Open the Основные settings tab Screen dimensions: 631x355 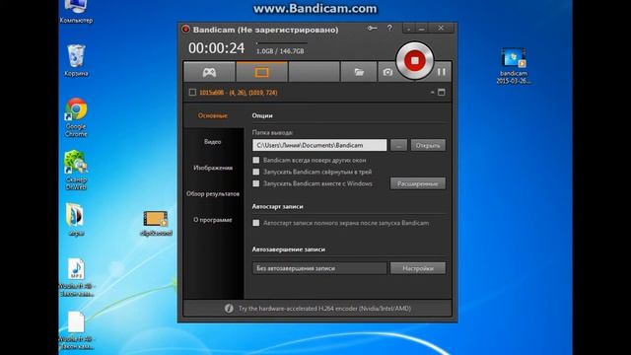[213, 115]
